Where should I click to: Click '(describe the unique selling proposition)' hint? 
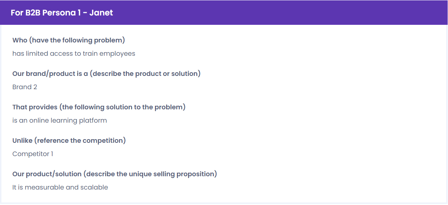click(x=150, y=174)
